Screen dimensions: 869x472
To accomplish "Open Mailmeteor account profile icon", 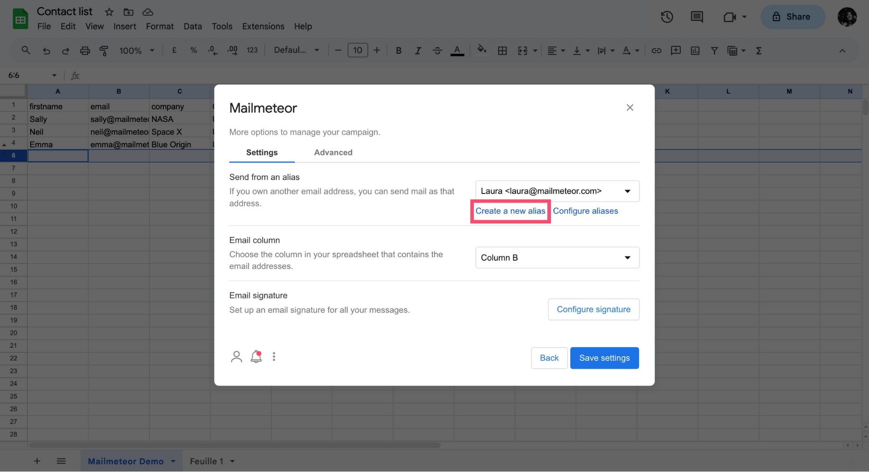I will [236, 357].
